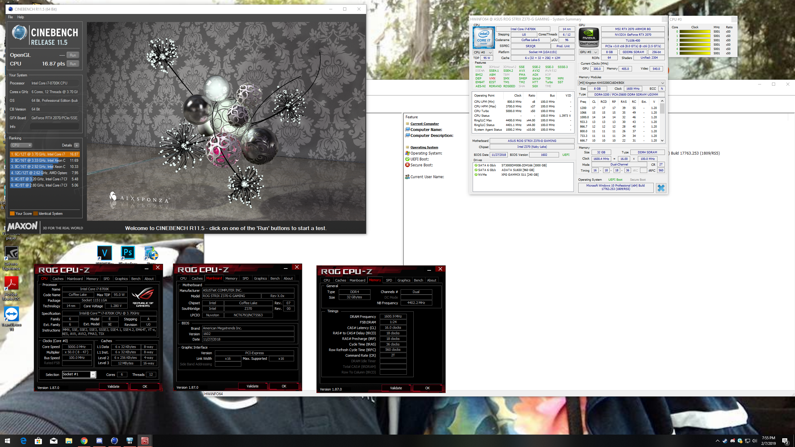The image size is (795, 447).
Task: Switch to HWiNFO via its taskbar icon
Action: (129, 440)
